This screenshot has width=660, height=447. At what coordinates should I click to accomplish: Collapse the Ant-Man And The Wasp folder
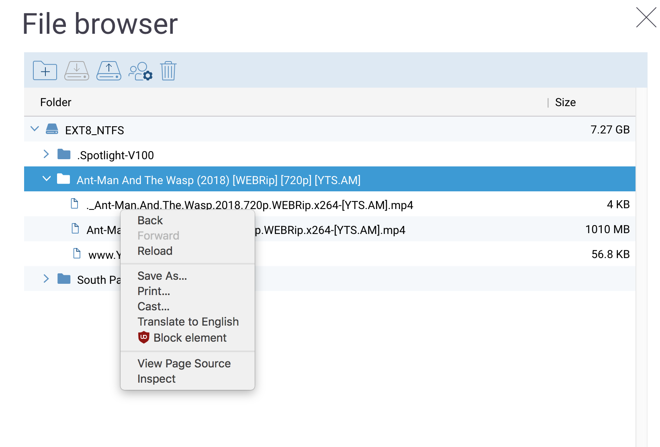pos(47,179)
